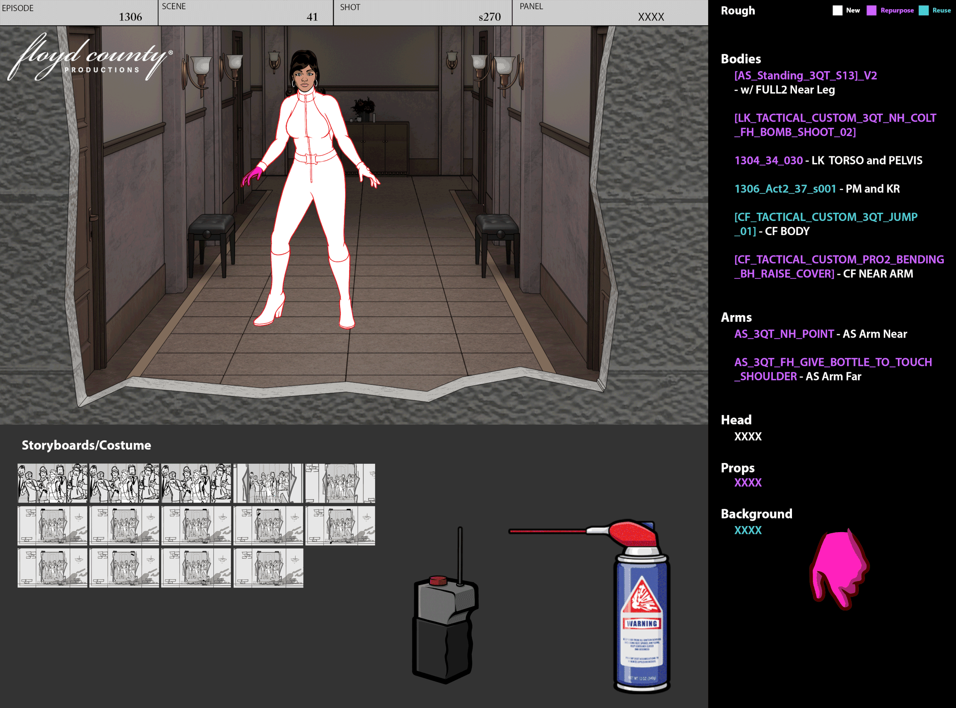Click the 1306_Act2_37_s001 reference
The image size is (956, 708).
tap(785, 189)
